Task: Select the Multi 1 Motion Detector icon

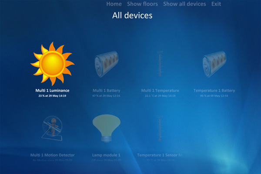Action: (52, 128)
